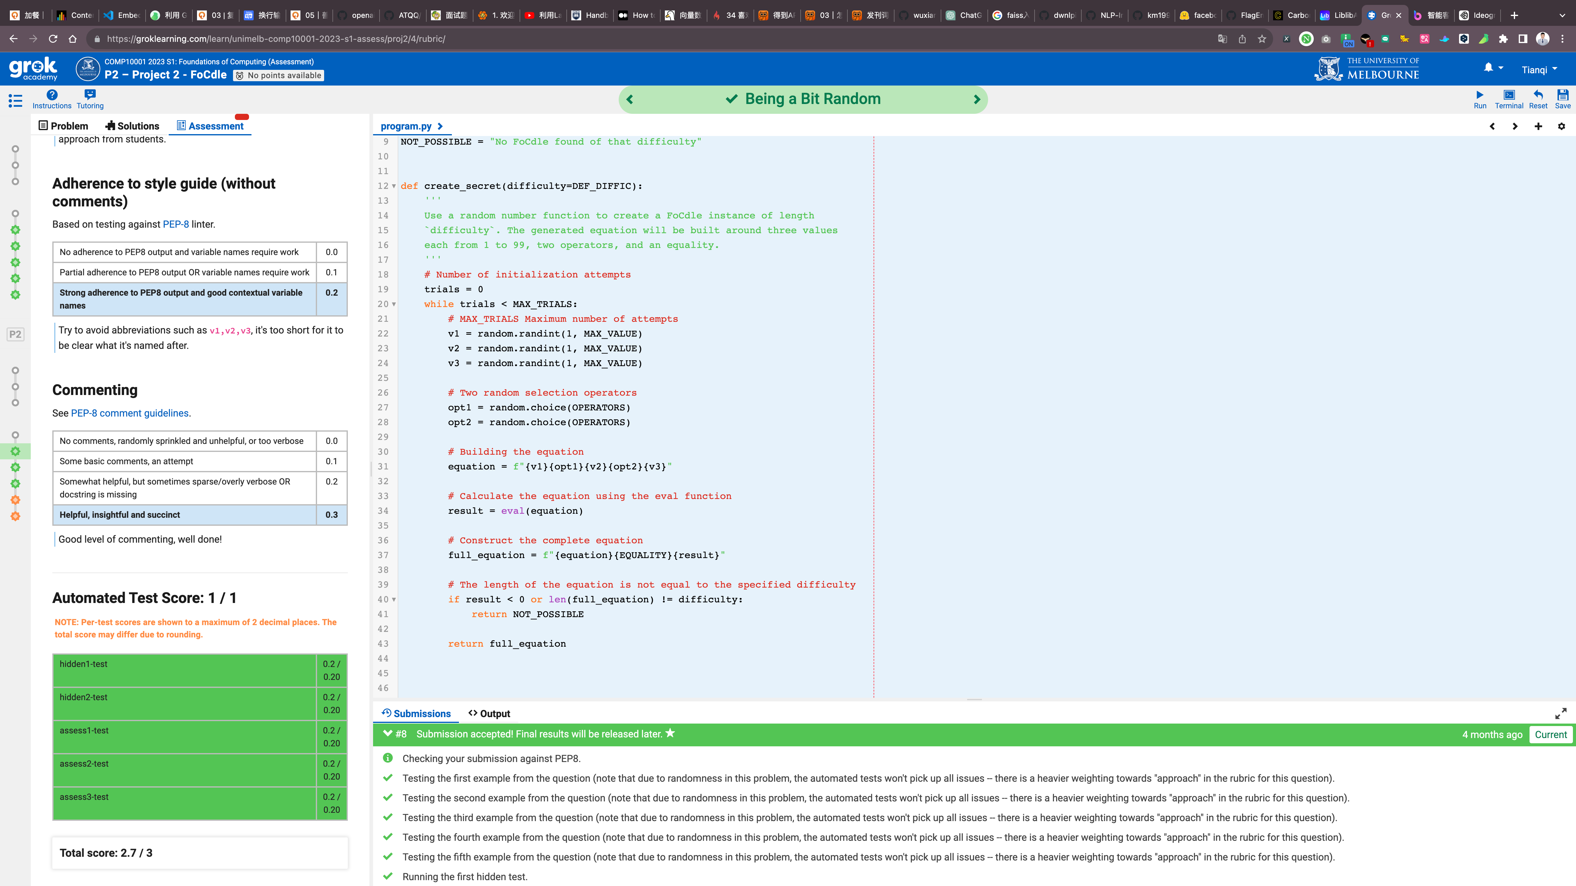The width and height of the screenshot is (1576, 886).
Task: Click the Being a Bit Random title
Action: point(813,99)
